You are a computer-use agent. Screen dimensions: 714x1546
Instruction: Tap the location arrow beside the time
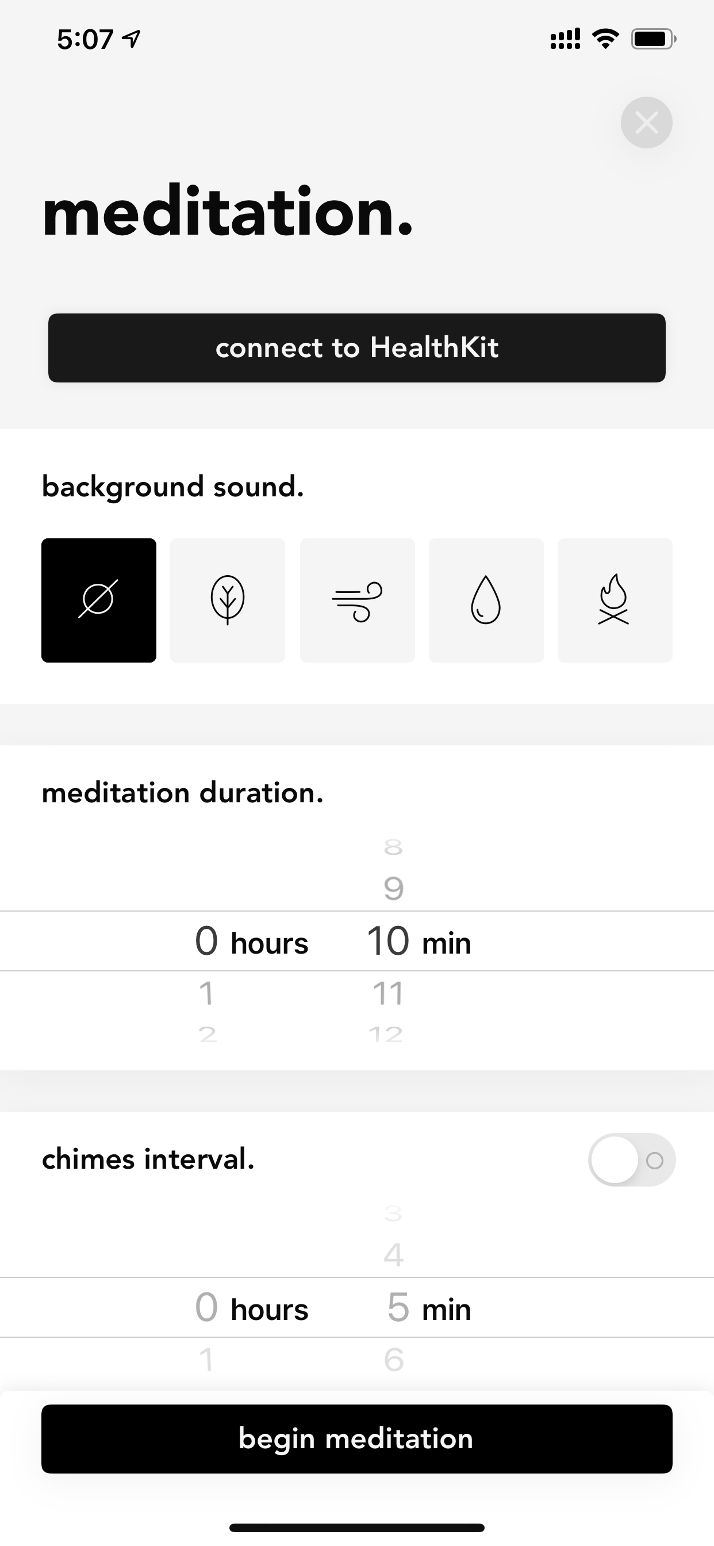pos(132,39)
